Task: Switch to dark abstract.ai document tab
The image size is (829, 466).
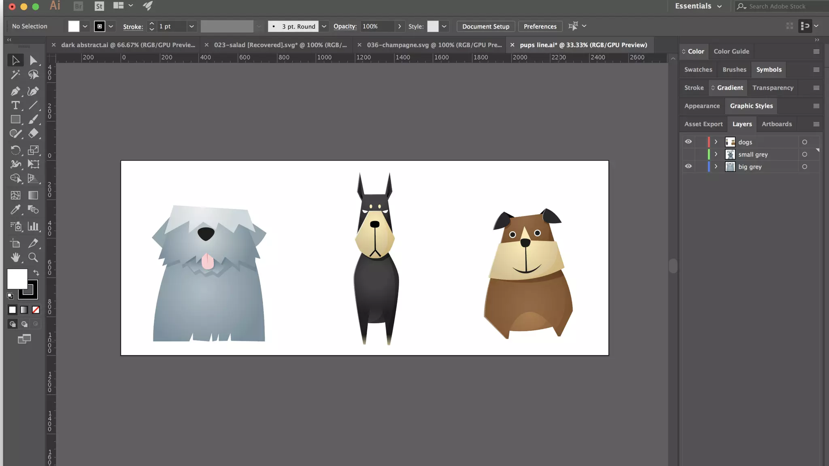Action: pos(128,45)
